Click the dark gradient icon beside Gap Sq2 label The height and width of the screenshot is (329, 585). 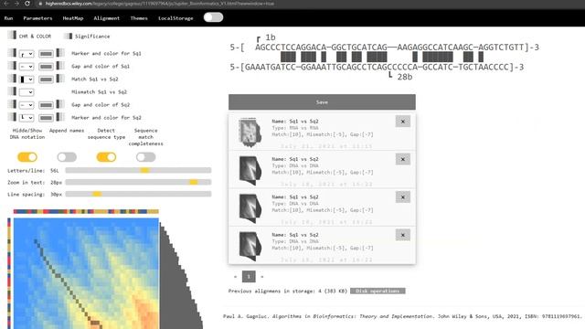[60, 104]
